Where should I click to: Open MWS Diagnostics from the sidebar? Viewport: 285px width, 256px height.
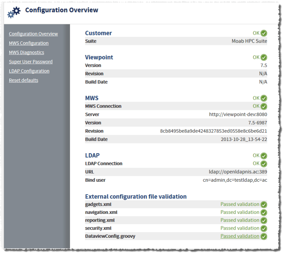point(26,52)
